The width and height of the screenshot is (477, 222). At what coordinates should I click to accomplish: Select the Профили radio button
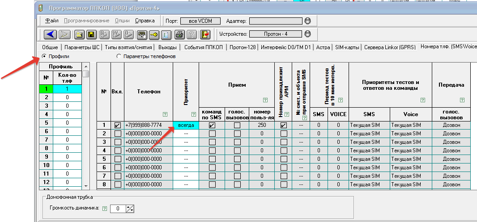point(44,56)
